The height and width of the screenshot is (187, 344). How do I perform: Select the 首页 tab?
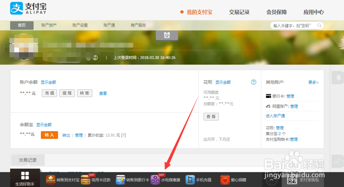(x=22, y=25)
